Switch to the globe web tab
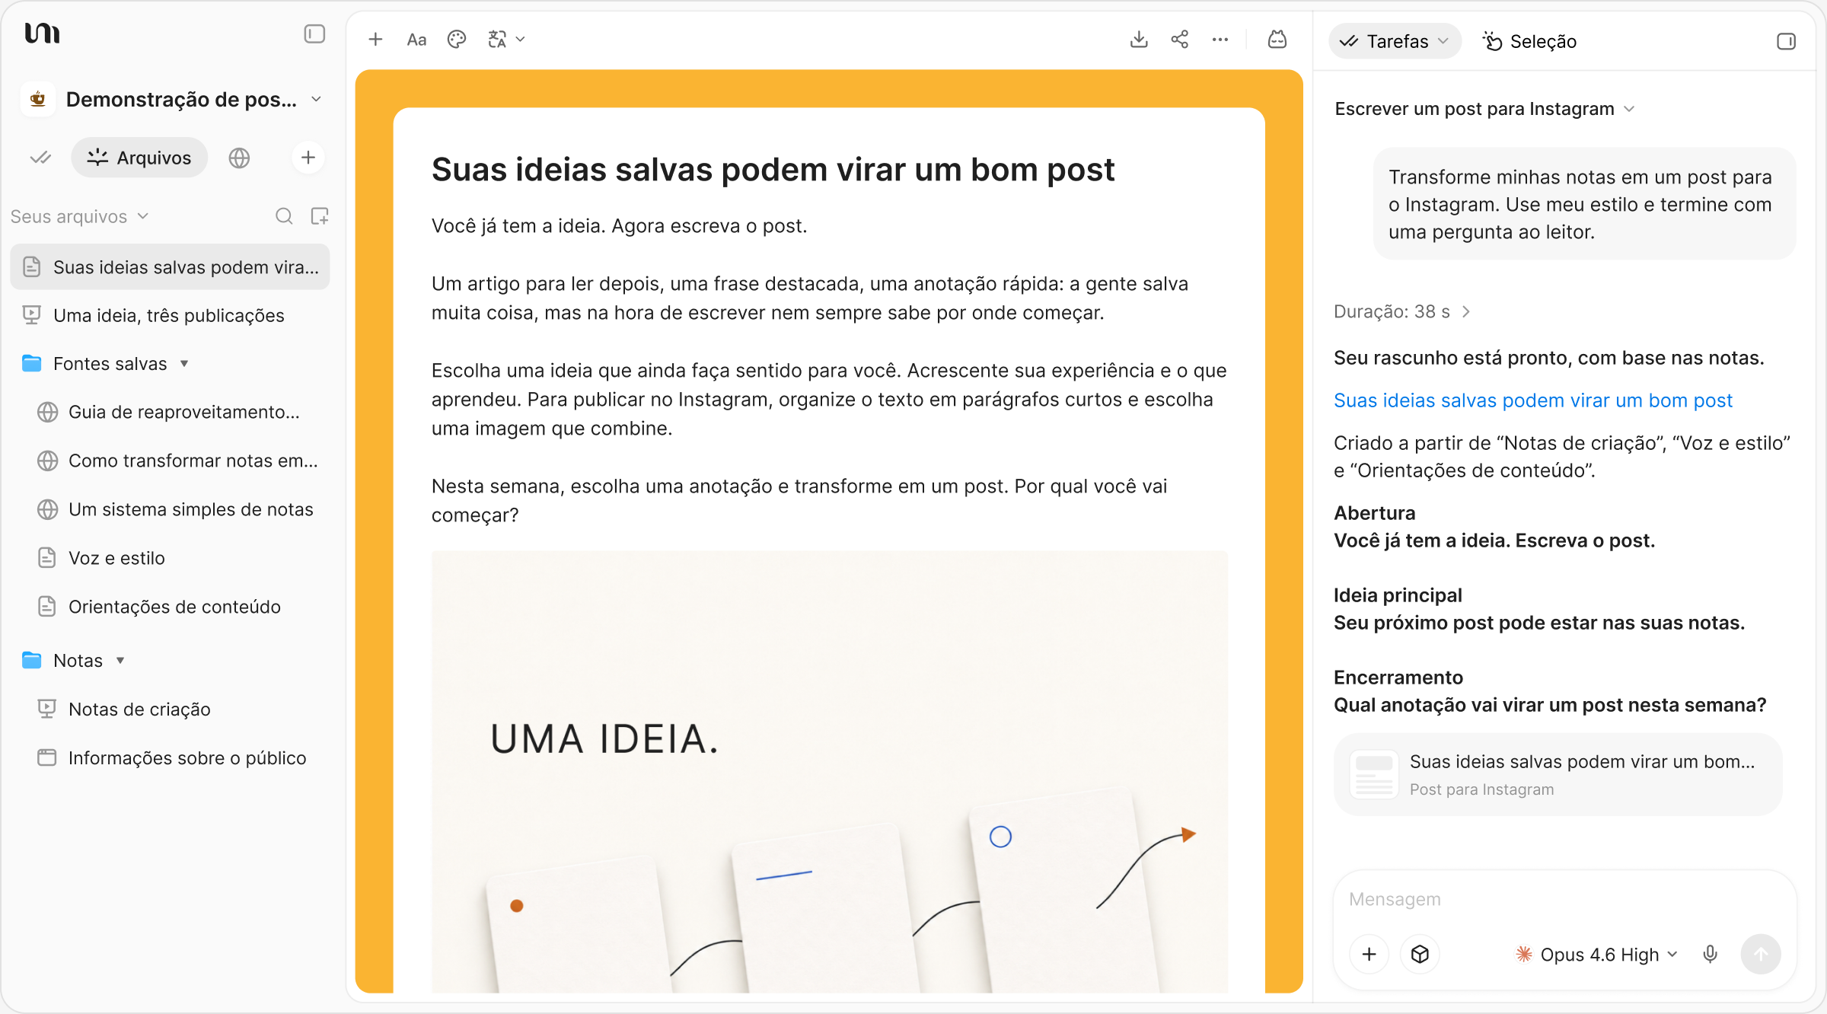The width and height of the screenshot is (1827, 1014). (x=239, y=158)
